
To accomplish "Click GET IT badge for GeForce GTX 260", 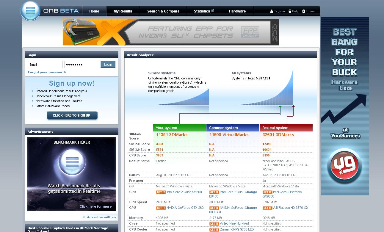I will 161,208.
